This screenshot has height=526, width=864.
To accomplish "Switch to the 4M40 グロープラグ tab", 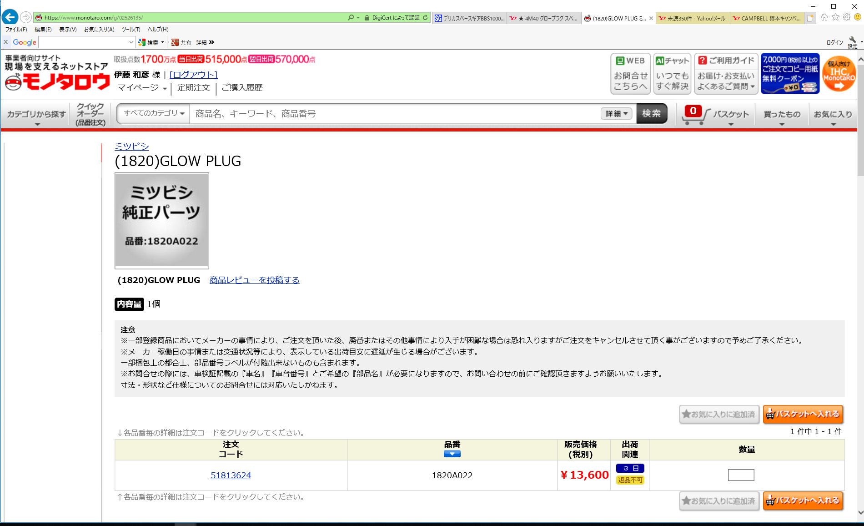I will [x=544, y=18].
